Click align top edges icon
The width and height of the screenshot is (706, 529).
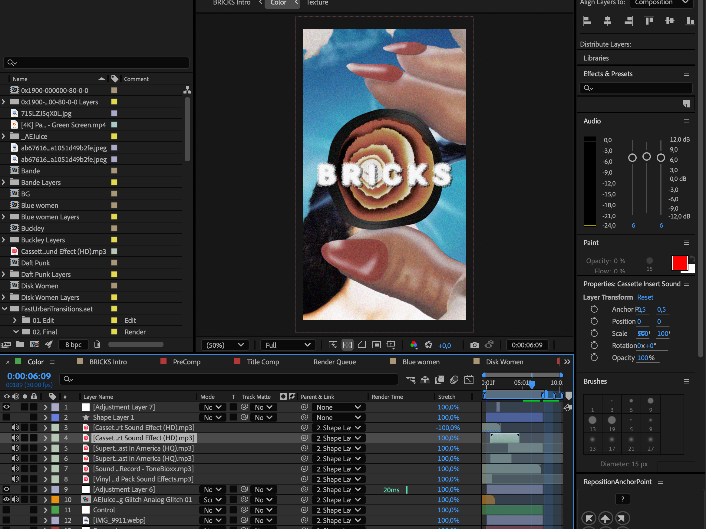click(649, 21)
